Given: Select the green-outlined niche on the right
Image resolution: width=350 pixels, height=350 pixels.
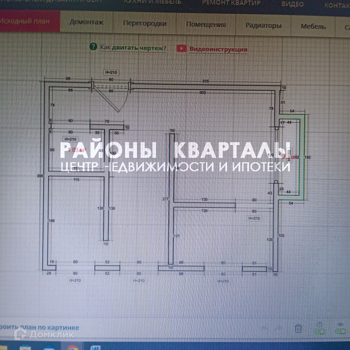Looking at the screenshot, I should tap(292, 157).
